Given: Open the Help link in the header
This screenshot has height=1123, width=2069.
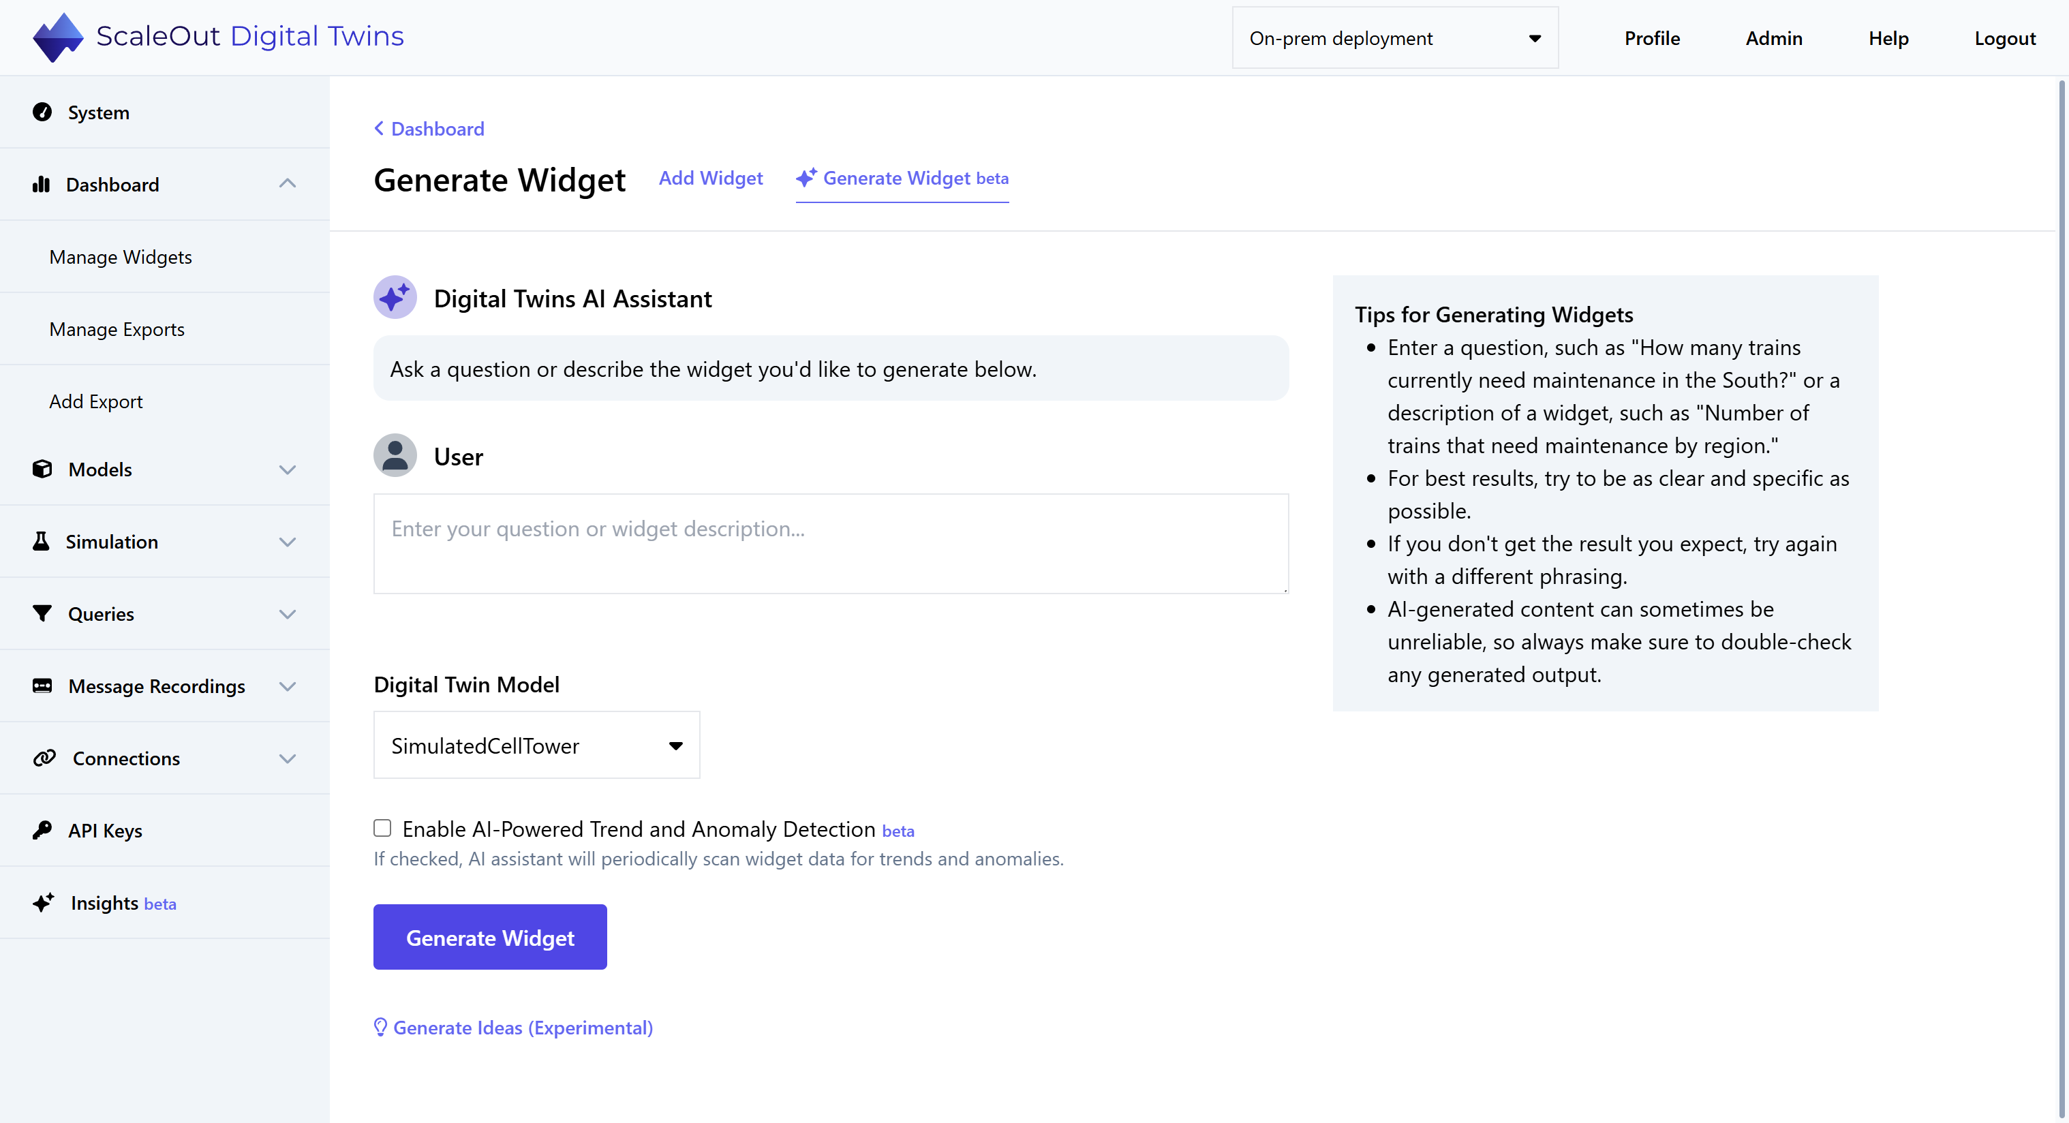Looking at the screenshot, I should [1888, 37].
